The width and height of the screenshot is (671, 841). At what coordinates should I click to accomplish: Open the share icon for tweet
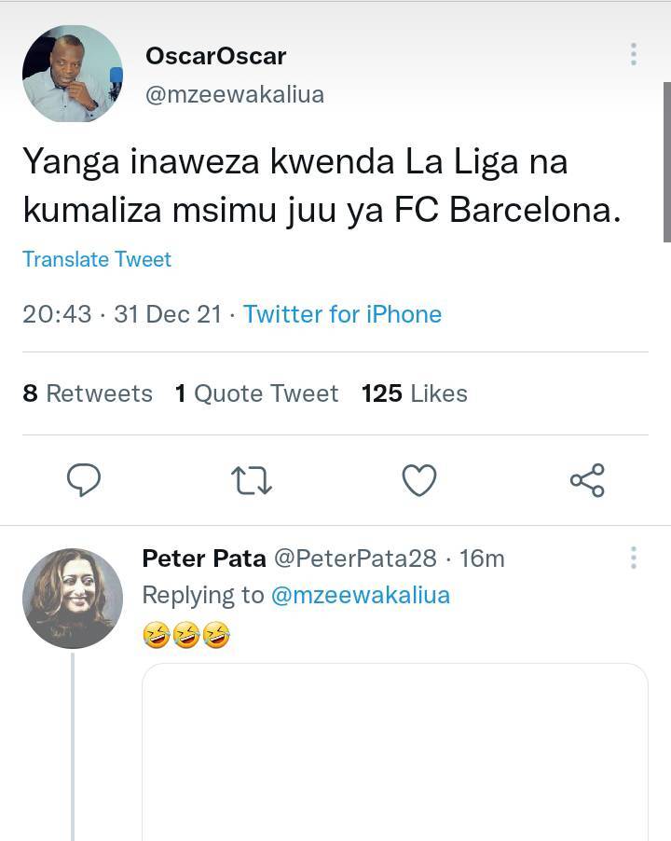click(587, 480)
